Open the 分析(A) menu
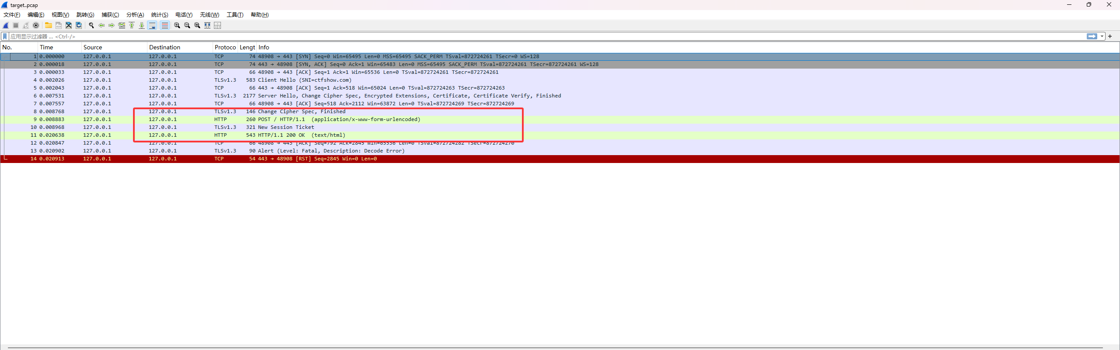Image resolution: width=1120 pixels, height=350 pixels. click(135, 15)
